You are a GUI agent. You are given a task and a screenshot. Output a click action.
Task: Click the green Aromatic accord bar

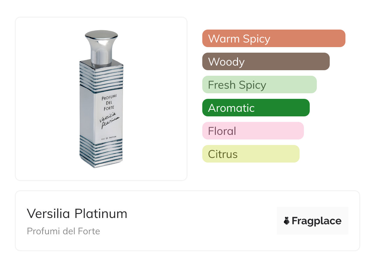[x=256, y=108]
